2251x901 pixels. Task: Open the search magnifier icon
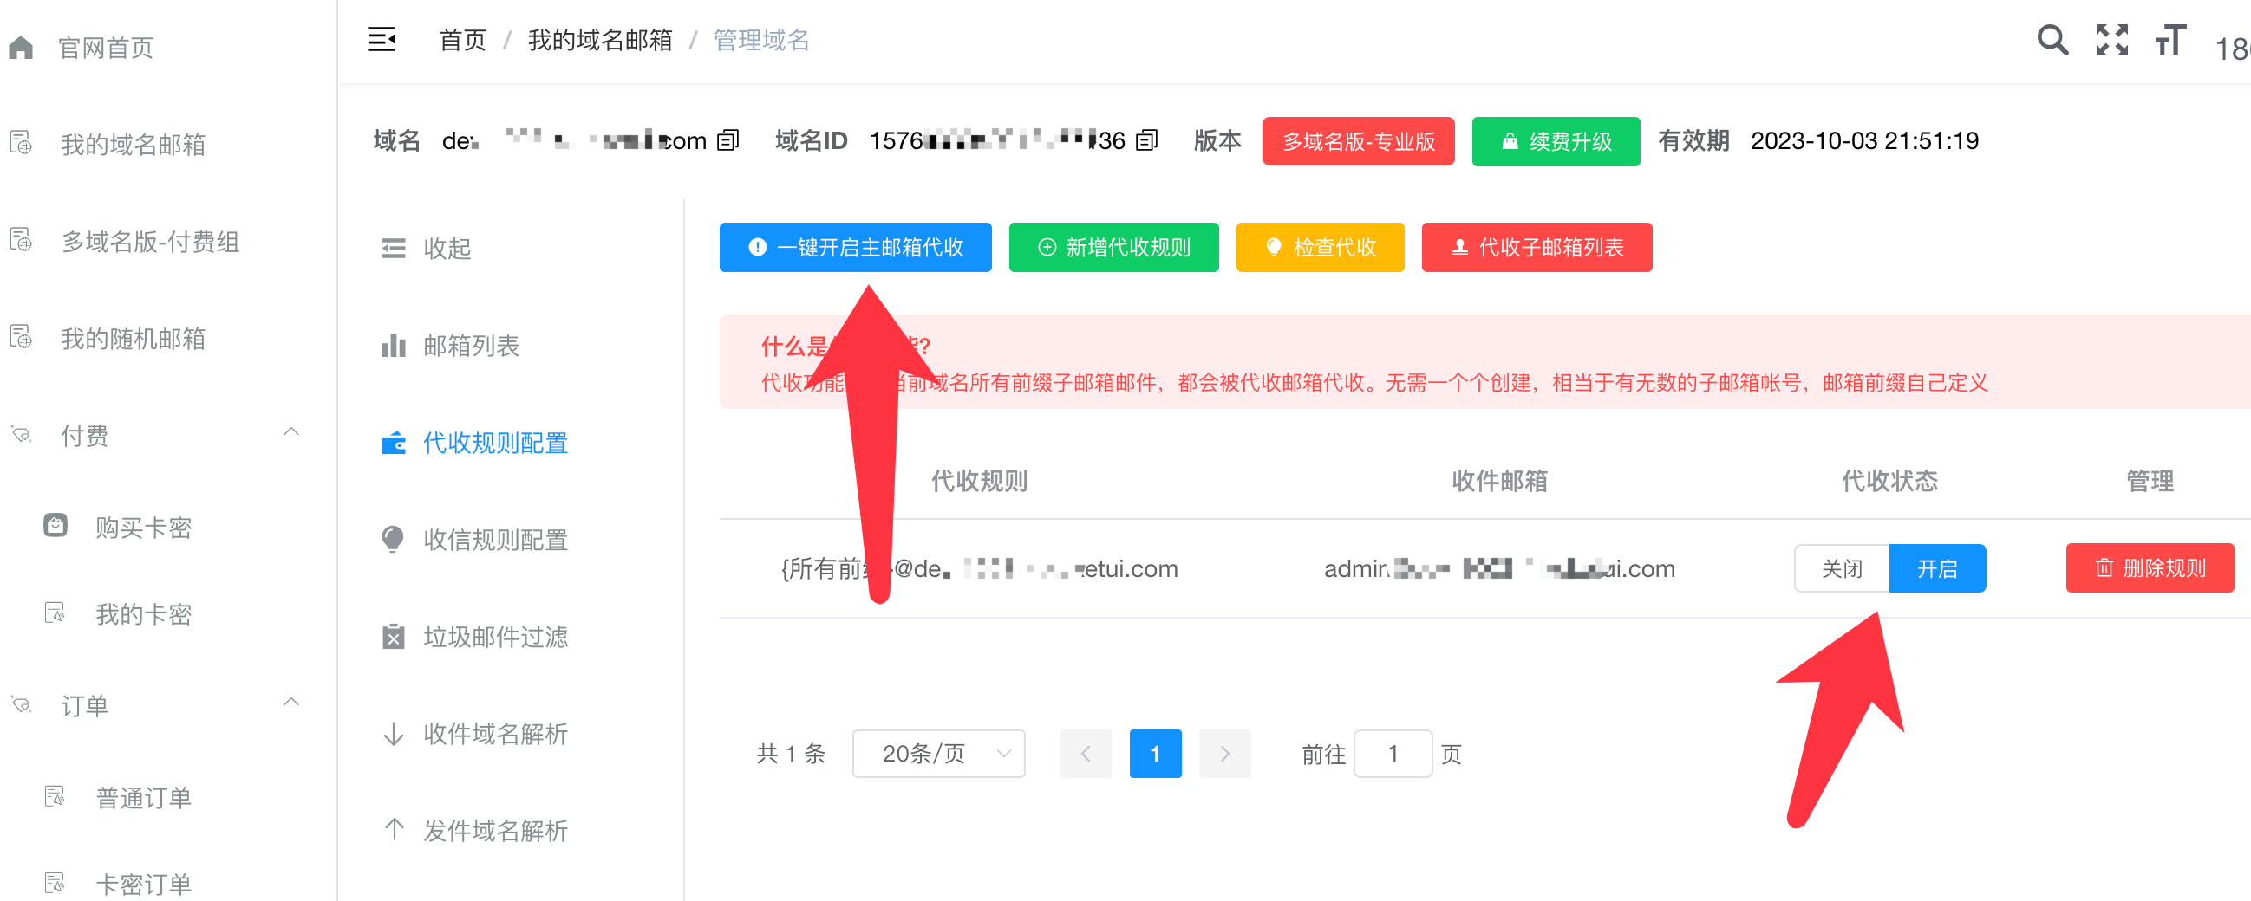coord(2052,40)
